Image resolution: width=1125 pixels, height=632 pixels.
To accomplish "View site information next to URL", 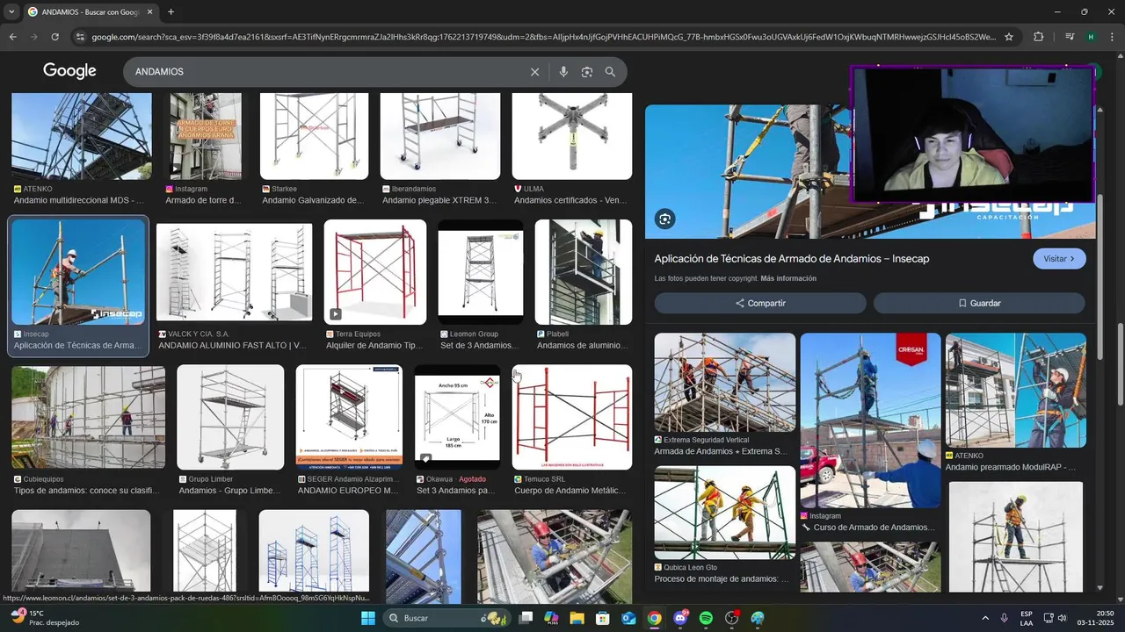I will point(80,37).
